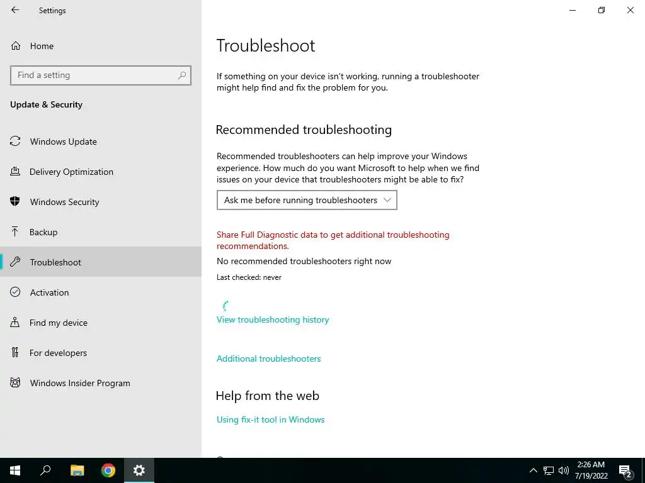This screenshot has height=483, width=645.
Task: Close the Settings window
Action: coord(630,10)
